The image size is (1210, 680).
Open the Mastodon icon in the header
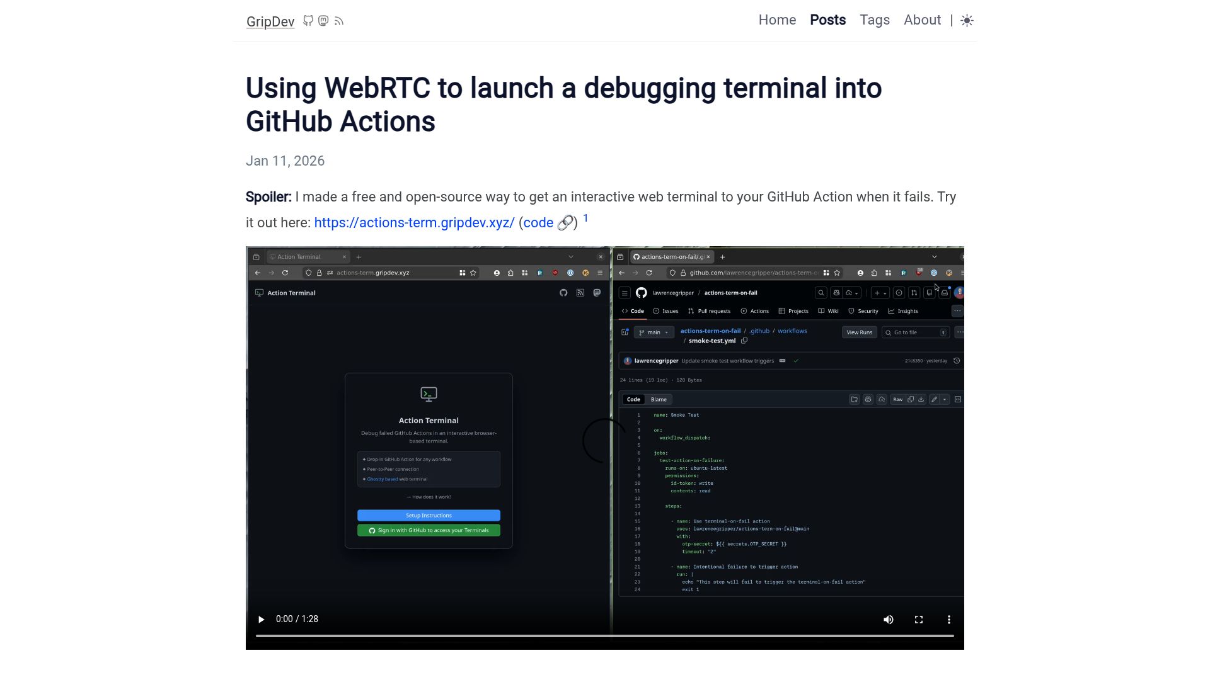pyautogui.click(x=323, y=21)
